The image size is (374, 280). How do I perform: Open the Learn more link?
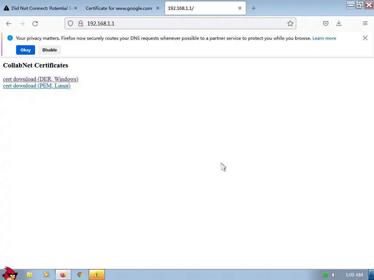[x=324, y=38]
